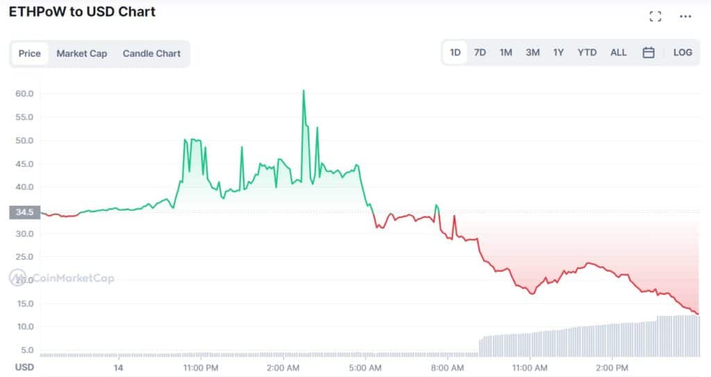The height and width of the screenshot is (377, 711).
Task: Select the 7D time range
Action: tap(480, 53)
